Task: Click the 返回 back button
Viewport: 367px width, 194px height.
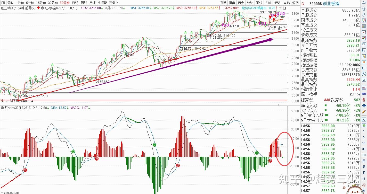Action: [x=296, y=3]
